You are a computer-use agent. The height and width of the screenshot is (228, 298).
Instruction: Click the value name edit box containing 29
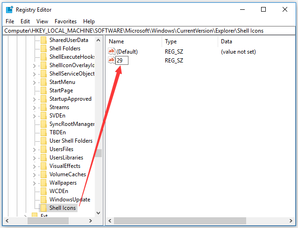122,60
